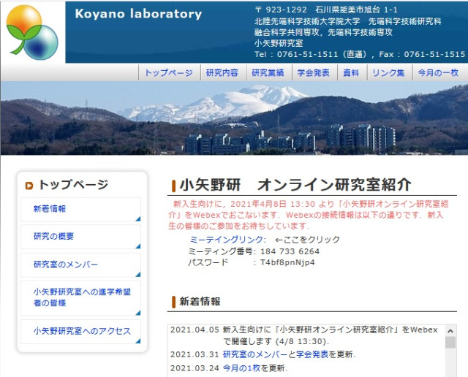Open the 学会発表 navigation item

pos(313,73)
